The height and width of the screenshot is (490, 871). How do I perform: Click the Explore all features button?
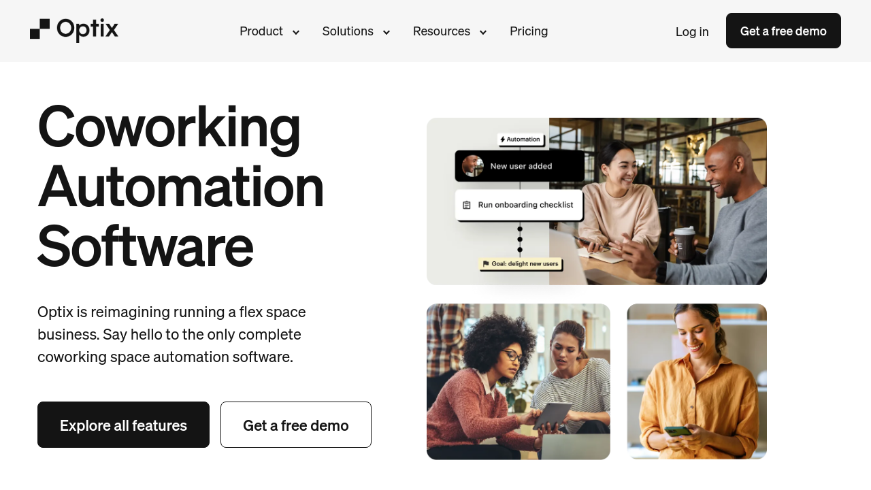coord(123,425)
